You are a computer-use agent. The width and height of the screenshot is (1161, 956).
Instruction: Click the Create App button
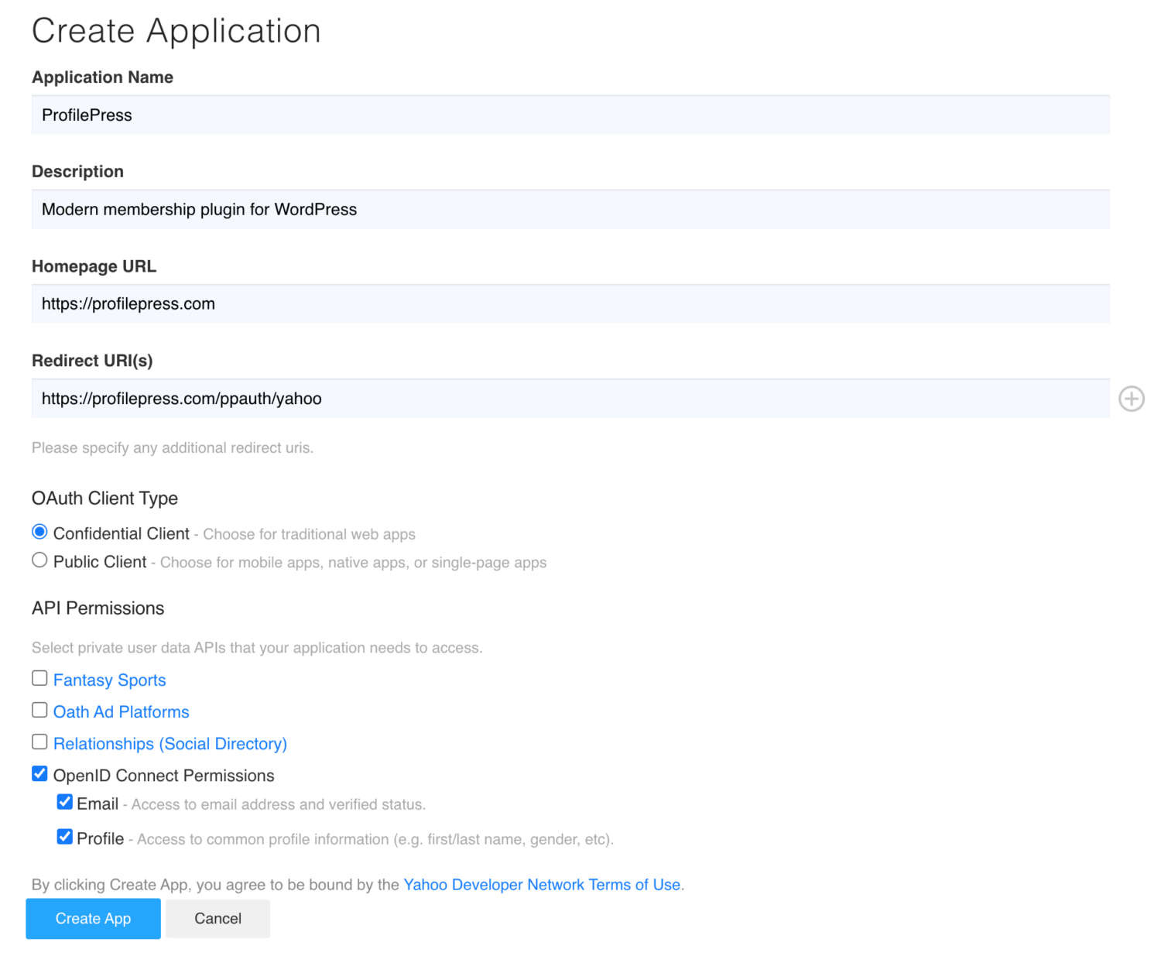93,919
